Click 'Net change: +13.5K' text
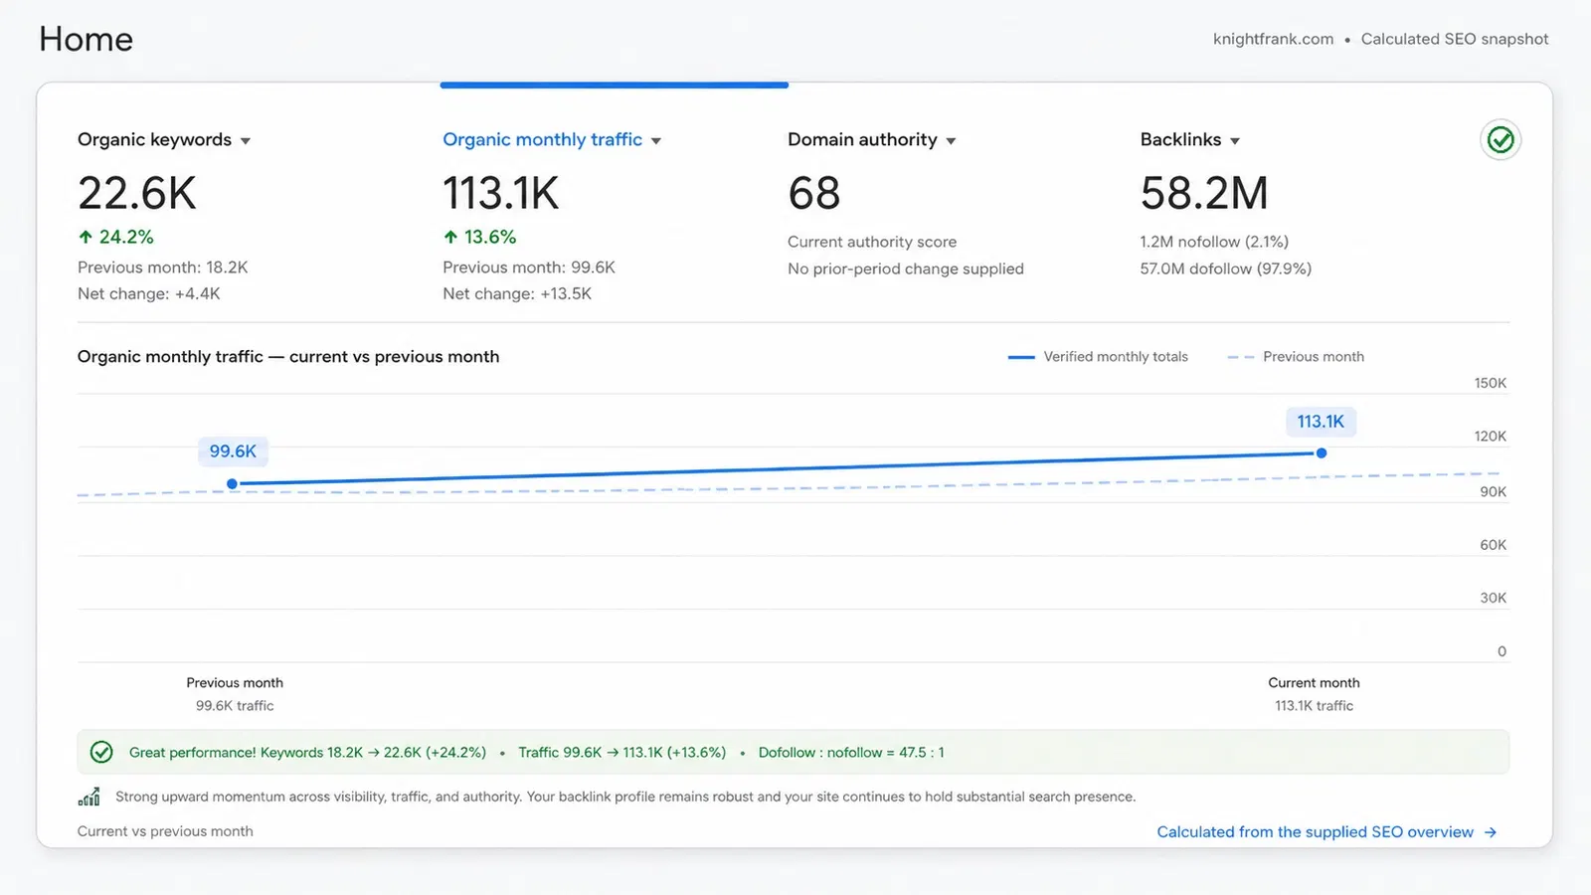 (517, 293)
